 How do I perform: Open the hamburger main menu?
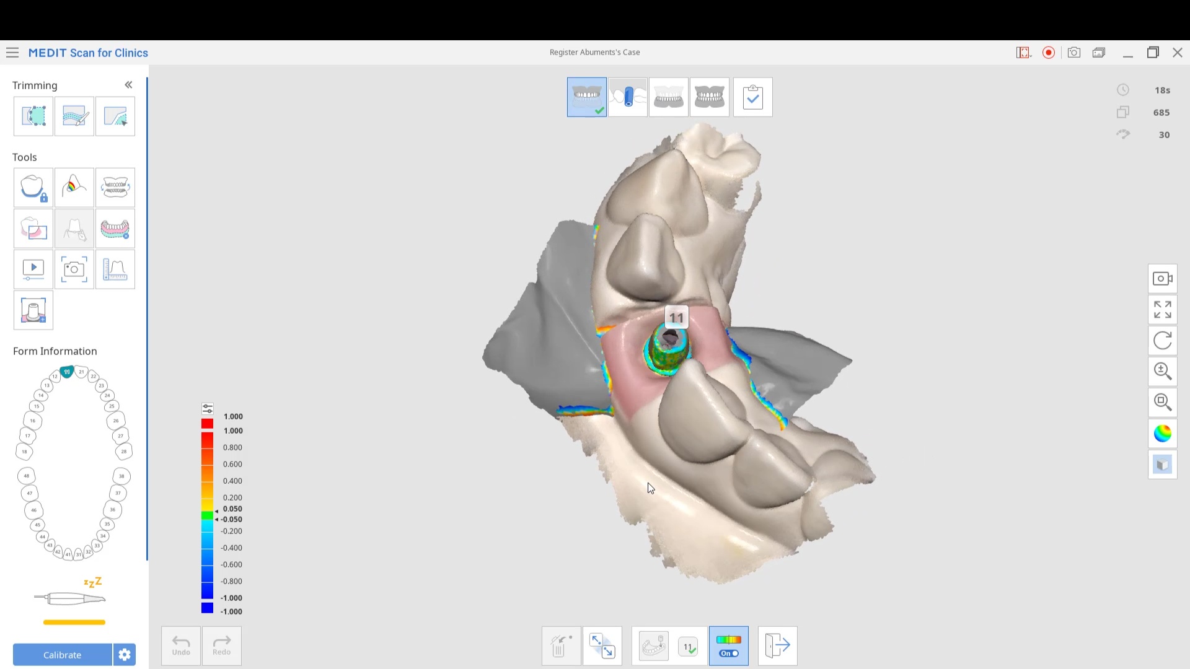[x=12, y=53]
